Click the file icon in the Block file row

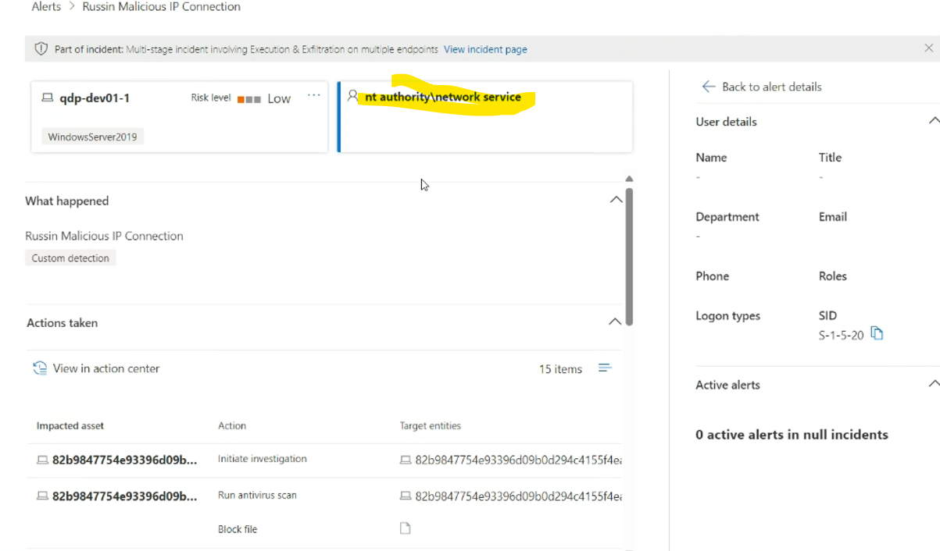tap(405, 528)
